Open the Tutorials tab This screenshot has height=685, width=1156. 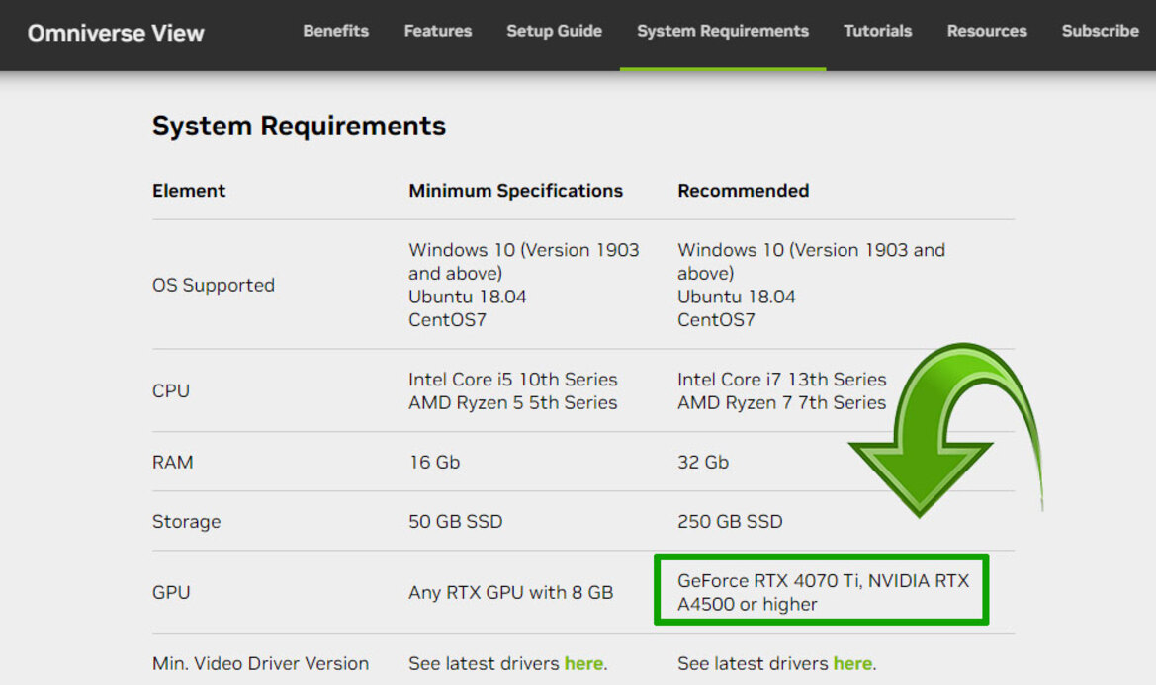[x=878, y=31]
